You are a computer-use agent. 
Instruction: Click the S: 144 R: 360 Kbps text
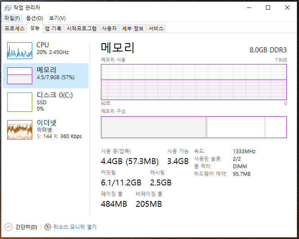coord(59,136)
